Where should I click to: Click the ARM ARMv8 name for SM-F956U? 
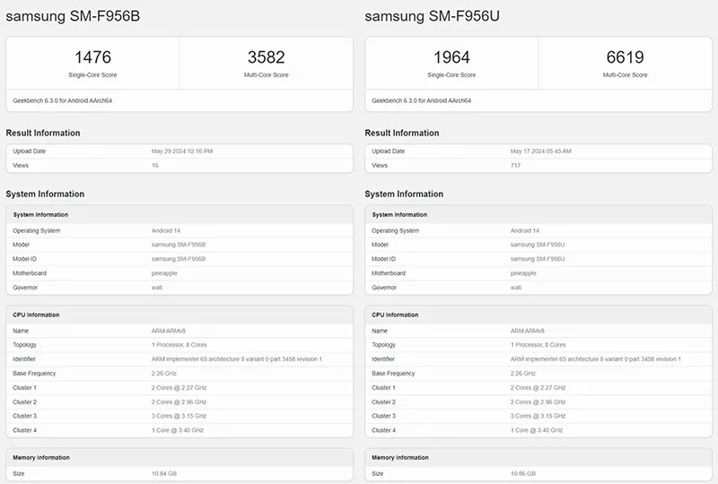point(527,331)
